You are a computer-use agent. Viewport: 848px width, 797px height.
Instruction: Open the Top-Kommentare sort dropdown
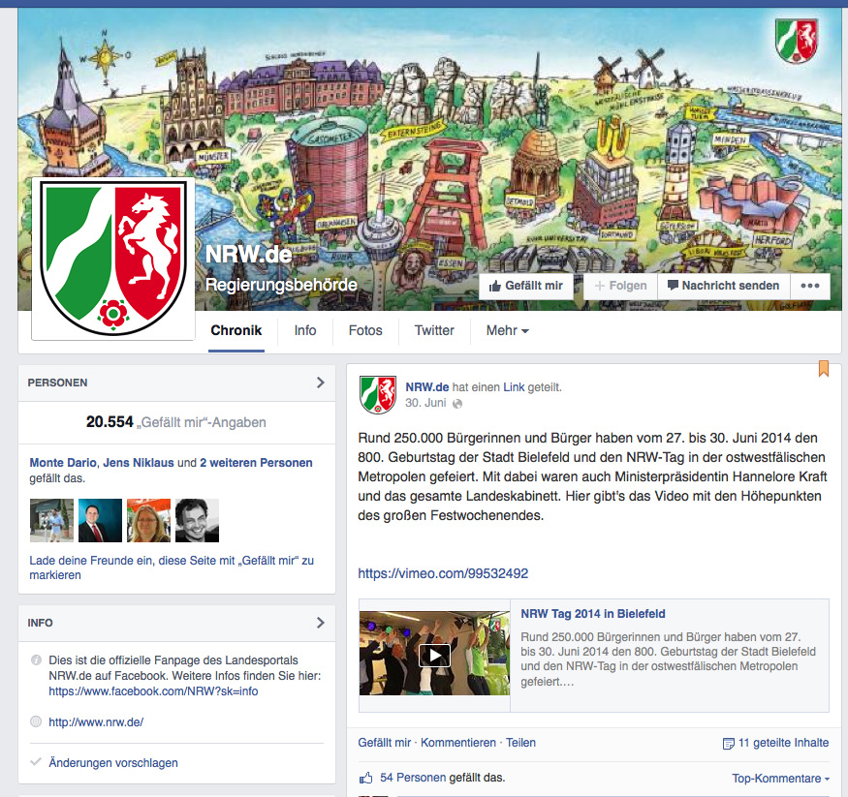pos(780,778)
